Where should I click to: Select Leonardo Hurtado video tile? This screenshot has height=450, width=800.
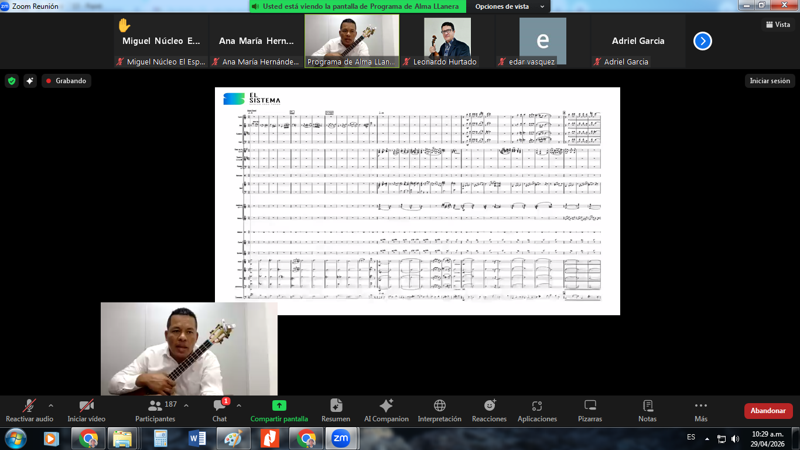coord(447,42)
